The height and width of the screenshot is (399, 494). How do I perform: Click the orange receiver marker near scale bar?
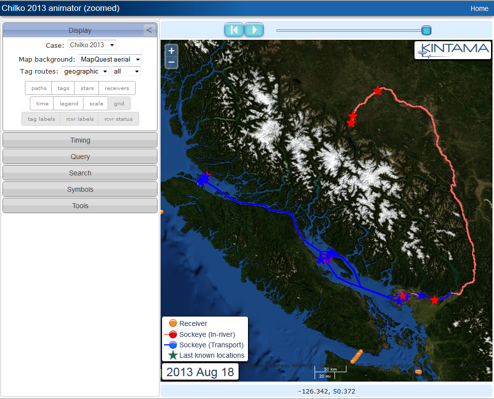point(356,357)
